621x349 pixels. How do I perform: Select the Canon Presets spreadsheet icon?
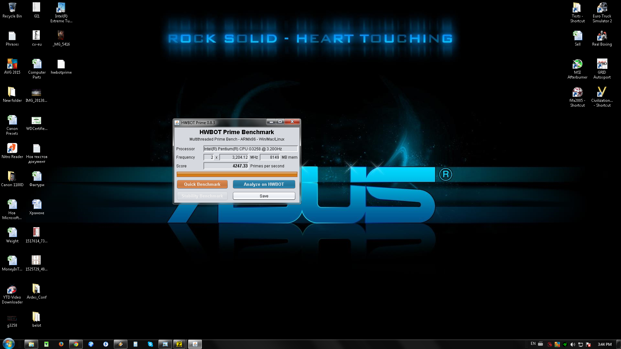click(x=12, y=125)
